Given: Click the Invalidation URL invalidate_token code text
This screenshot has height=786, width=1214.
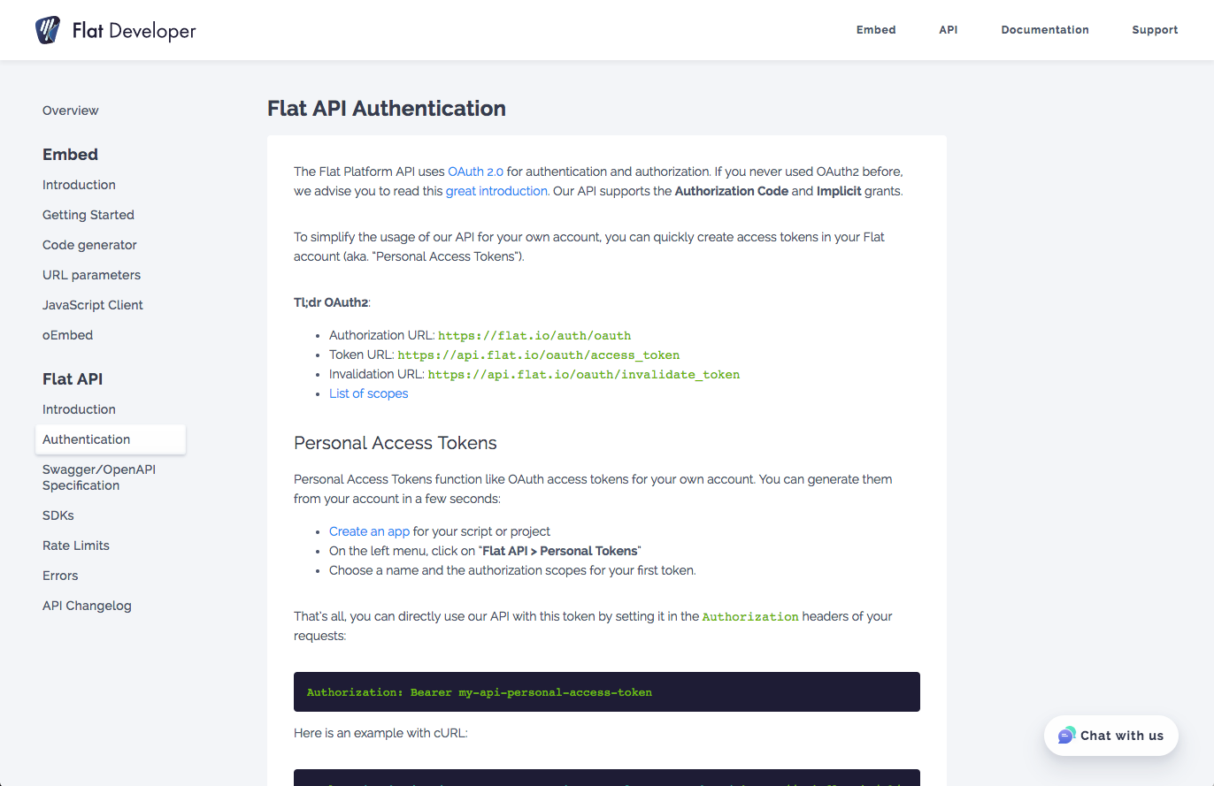Looking at the screenshot, I should [x=584, y=374].
